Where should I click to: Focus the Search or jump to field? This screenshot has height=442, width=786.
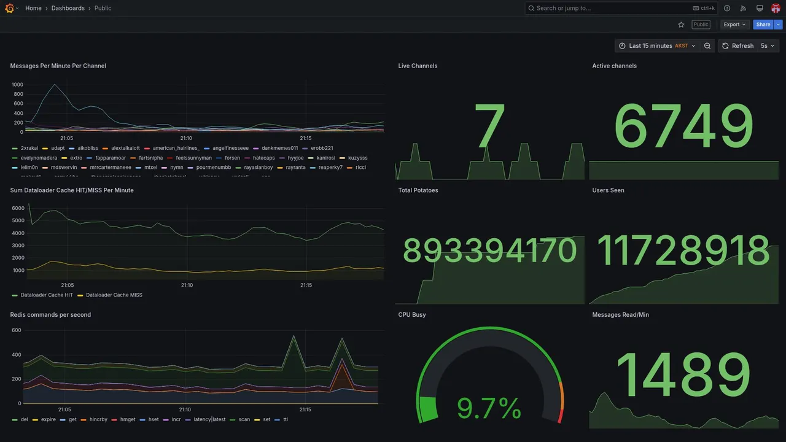[x=621, y=8]
